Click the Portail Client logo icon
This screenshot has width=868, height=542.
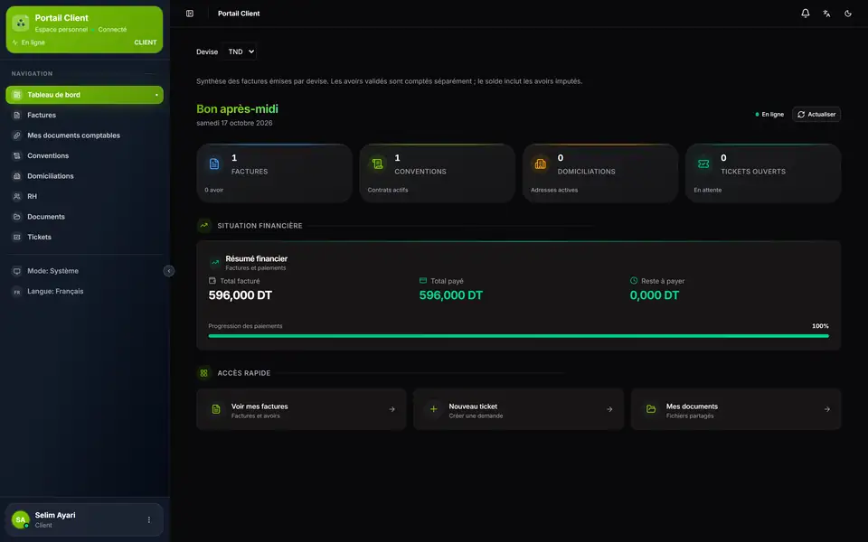point(21,23)
